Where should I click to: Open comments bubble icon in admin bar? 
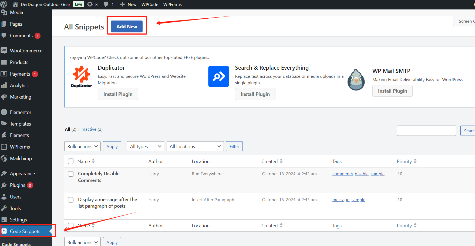click(106, 4)
